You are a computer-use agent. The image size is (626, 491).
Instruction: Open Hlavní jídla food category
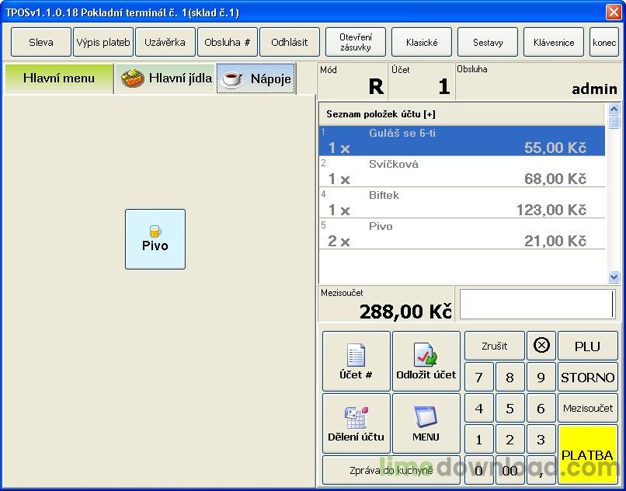click(x=165, y=78)
